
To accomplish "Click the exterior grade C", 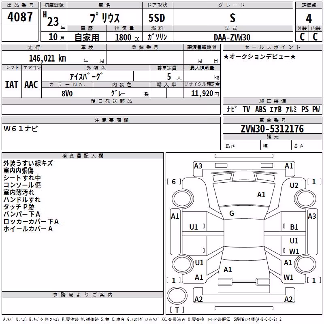I will [x=302, y=37].
